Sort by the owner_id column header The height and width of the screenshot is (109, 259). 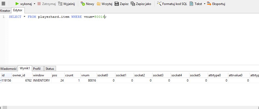pos(22,75)
